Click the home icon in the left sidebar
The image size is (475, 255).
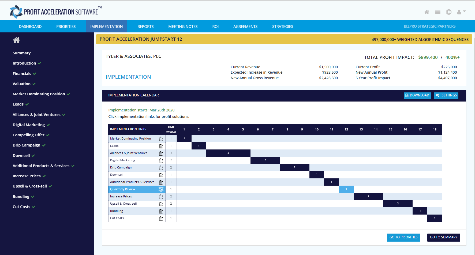16,40
